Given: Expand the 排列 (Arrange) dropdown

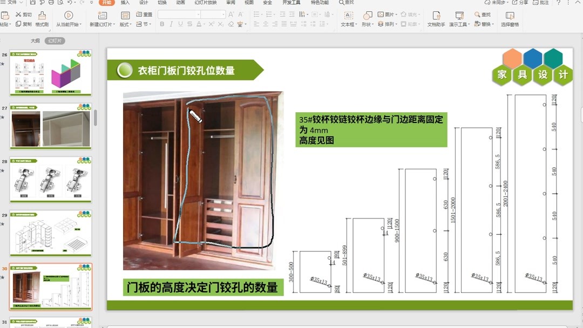Looking at the screenshot, I should click(x=390, y=24).
